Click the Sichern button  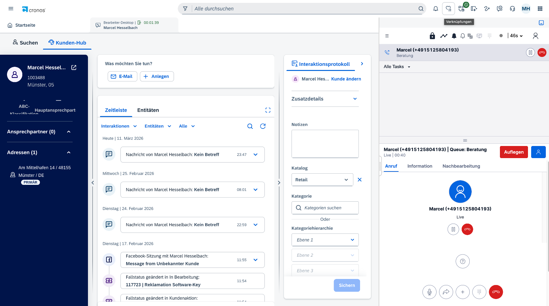[x=347, y=285]
